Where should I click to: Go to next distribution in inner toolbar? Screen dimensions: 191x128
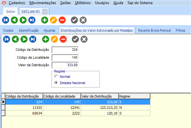pyautogui.click(x=24, y=39)
